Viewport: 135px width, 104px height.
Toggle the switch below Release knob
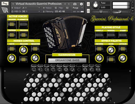point(23,60)
